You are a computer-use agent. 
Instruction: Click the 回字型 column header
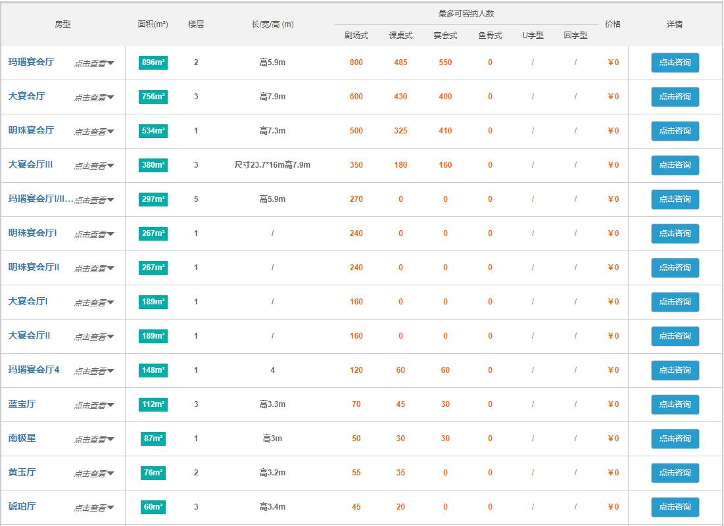[575, 35]
